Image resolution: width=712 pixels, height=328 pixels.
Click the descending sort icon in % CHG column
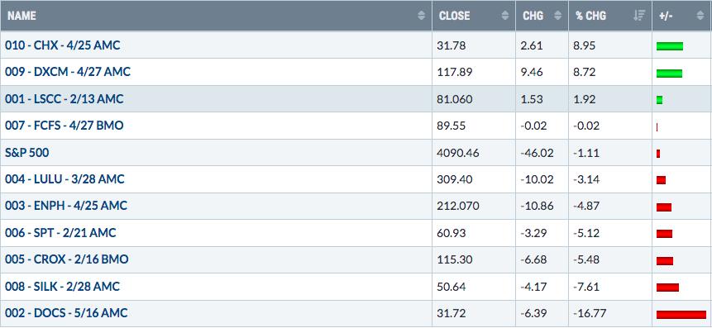tap(639, 16)
